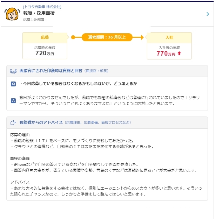Click the 選考期間:3ヶ月以上 orange pill

click(107, 37)
